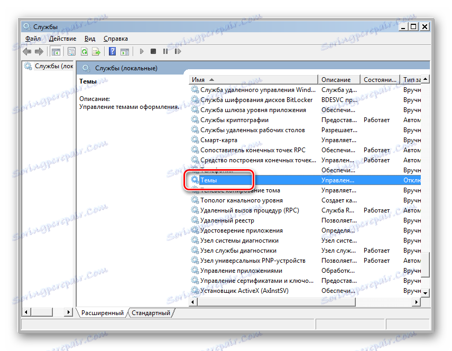Sort by Описание column header

339,79
